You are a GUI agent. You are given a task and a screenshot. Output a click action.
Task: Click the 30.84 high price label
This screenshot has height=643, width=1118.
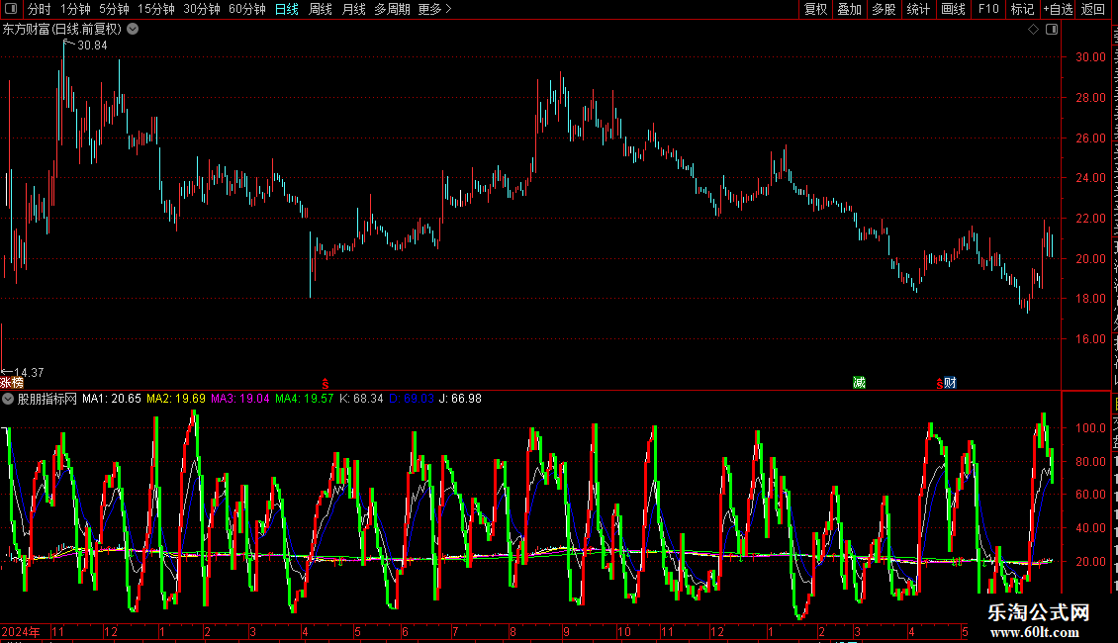pos(92,46)
